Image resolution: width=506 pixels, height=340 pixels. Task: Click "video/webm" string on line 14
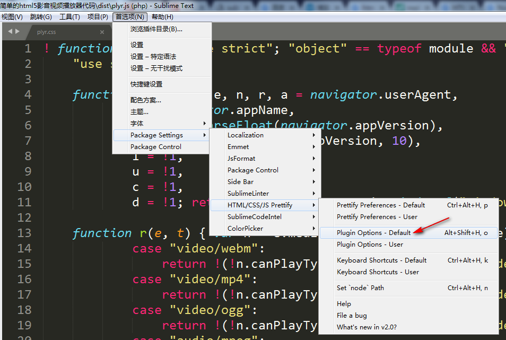[x=214, y=248]
